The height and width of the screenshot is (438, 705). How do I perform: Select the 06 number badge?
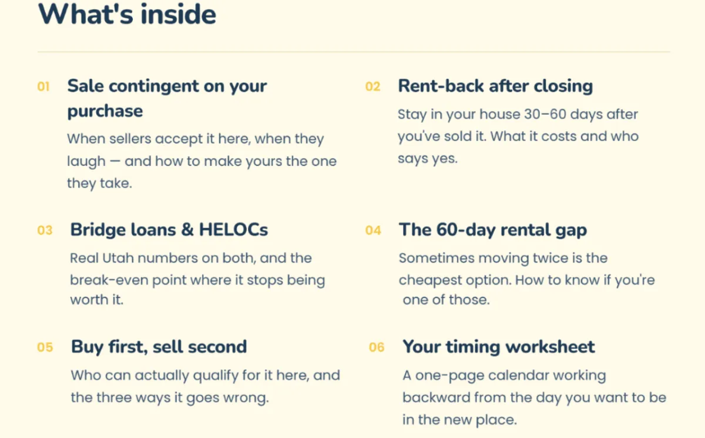377,347
